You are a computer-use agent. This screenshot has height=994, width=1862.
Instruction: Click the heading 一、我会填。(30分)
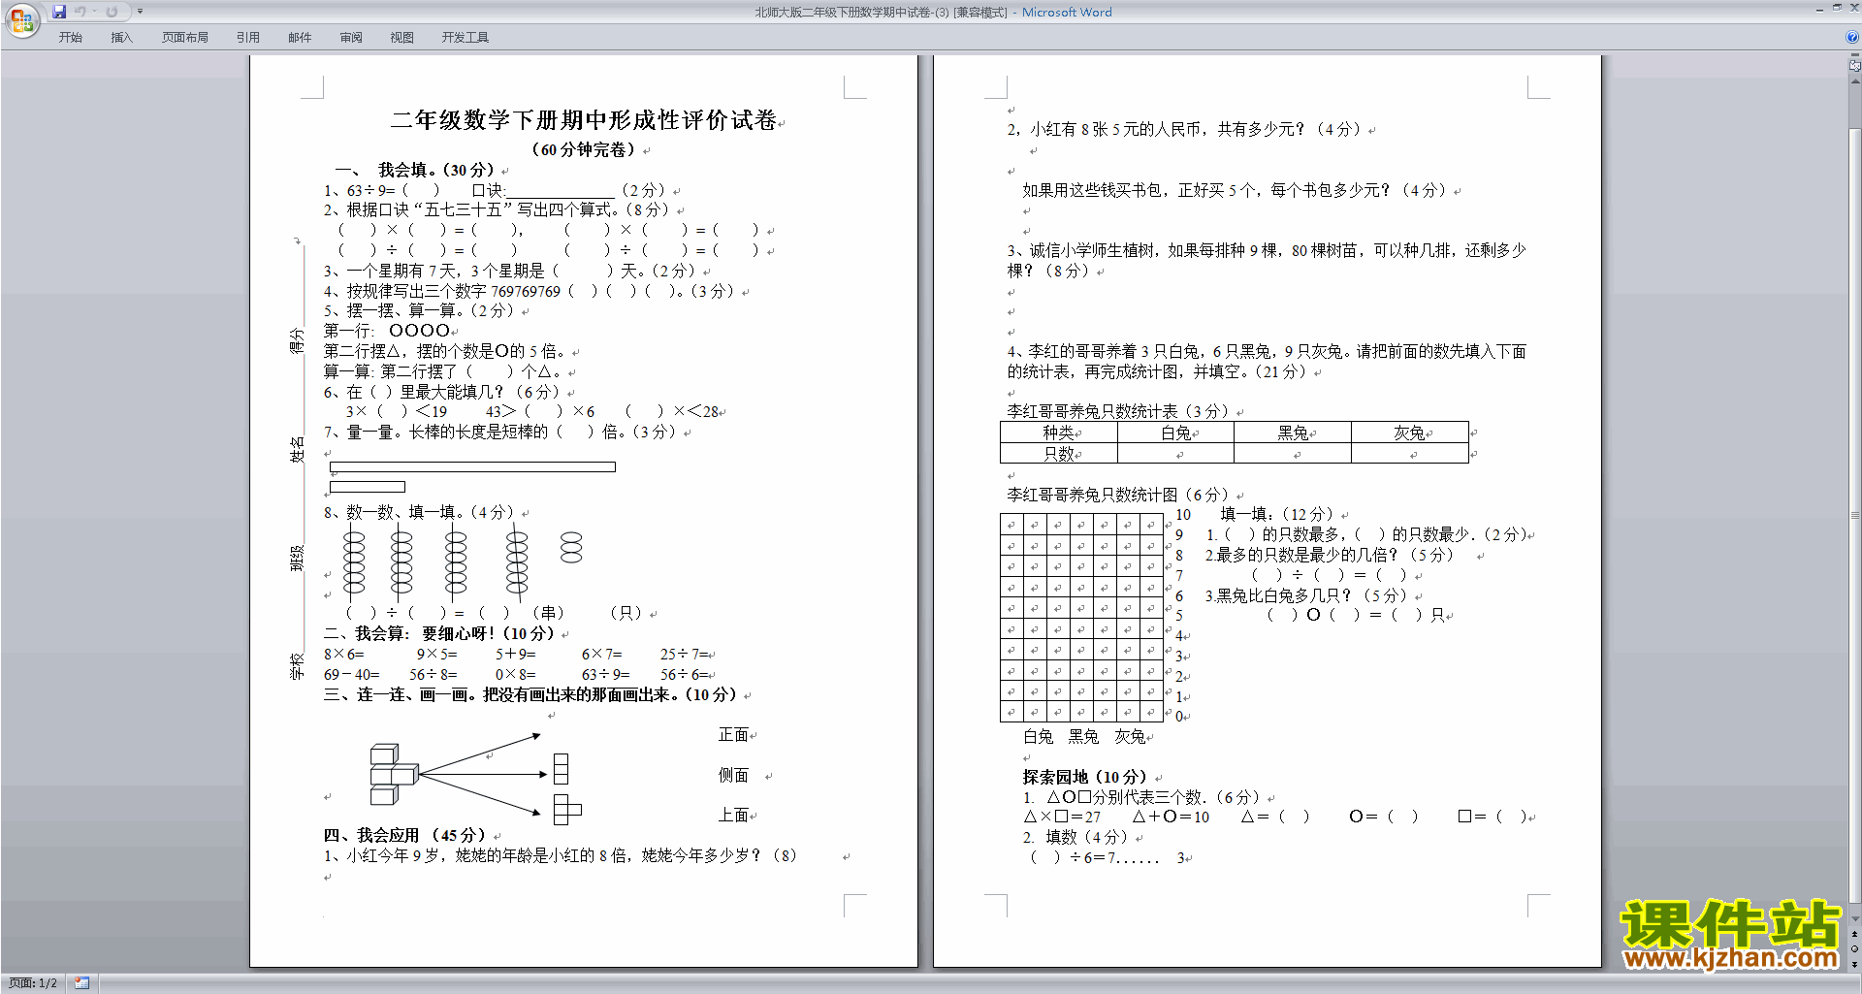click(x=415, y=170)
